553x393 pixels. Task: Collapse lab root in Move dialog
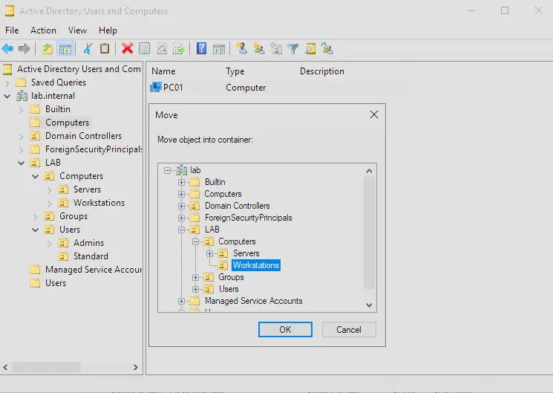tap(167, 170)
